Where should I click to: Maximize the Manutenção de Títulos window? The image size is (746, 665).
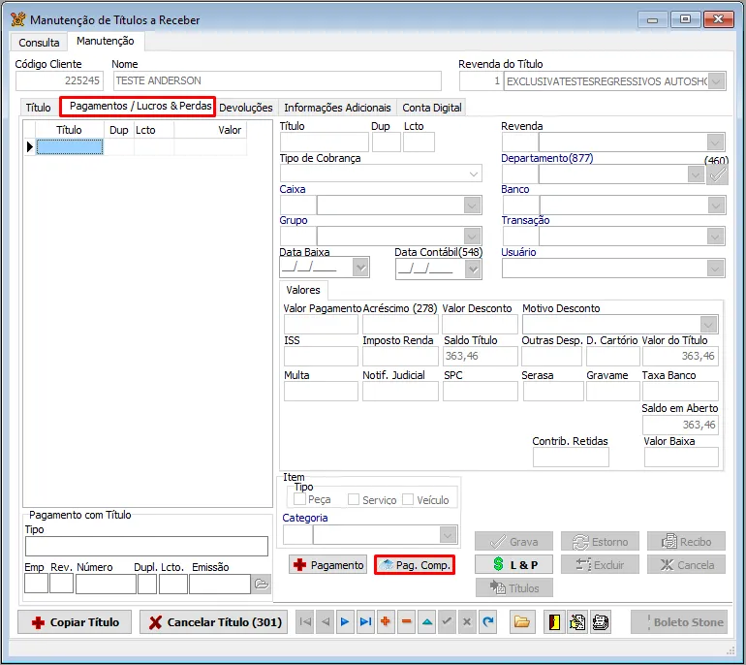[x=685, y=20]
